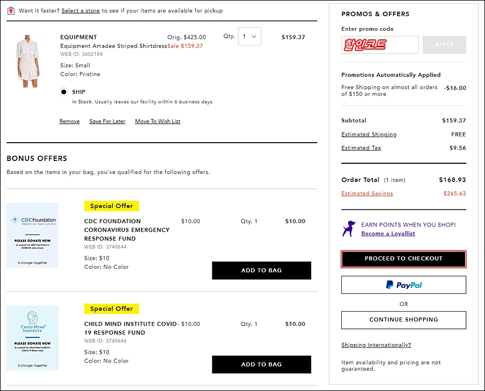The height and width of the screenshot is (391, 485).
Task: Click the PayPal logo button
Action: click(403, 285)
